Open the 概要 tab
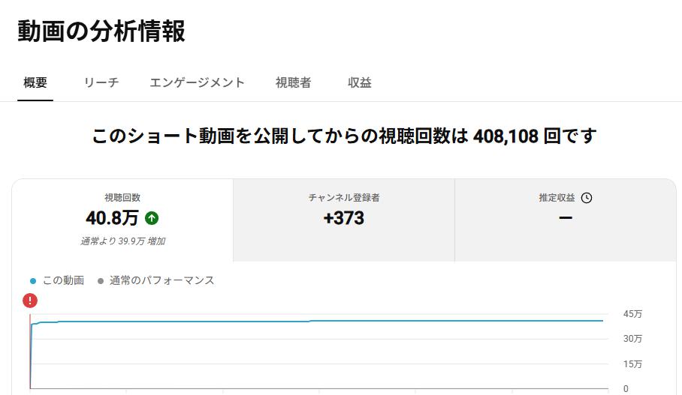The image size is (682, 395). pyautogui.click(x=35, y=82)
